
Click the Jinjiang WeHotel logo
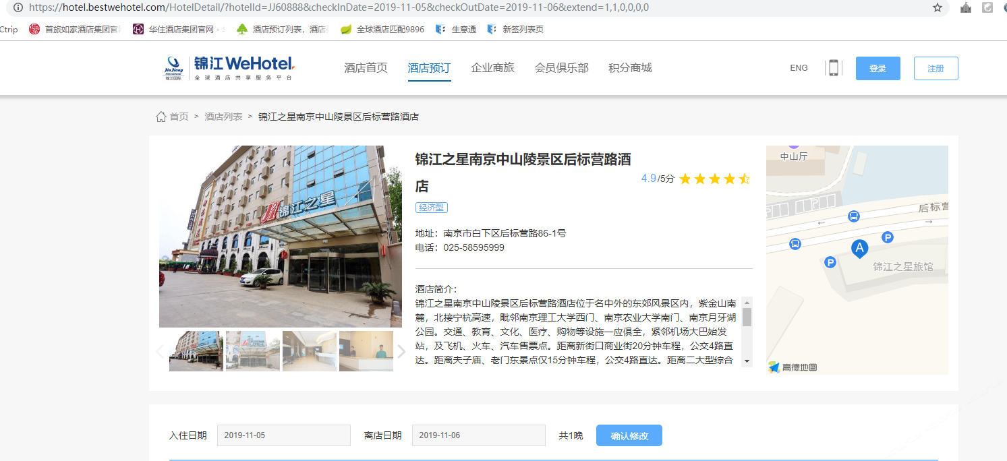point(229,68)
